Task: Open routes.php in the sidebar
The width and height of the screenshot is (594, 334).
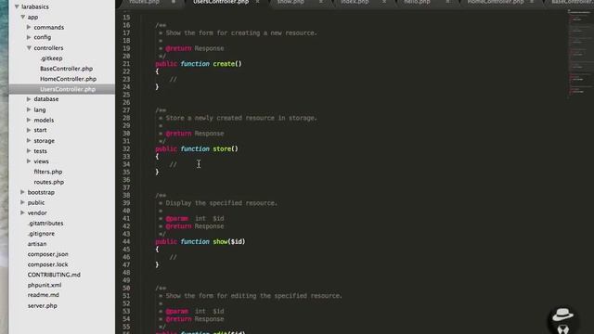Action: pyautogui.click(x=49, y=182)
